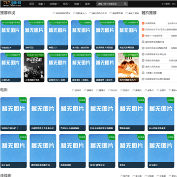Open the 更多 link in 电影 section

pyautogui.click(x=173, y=90)
